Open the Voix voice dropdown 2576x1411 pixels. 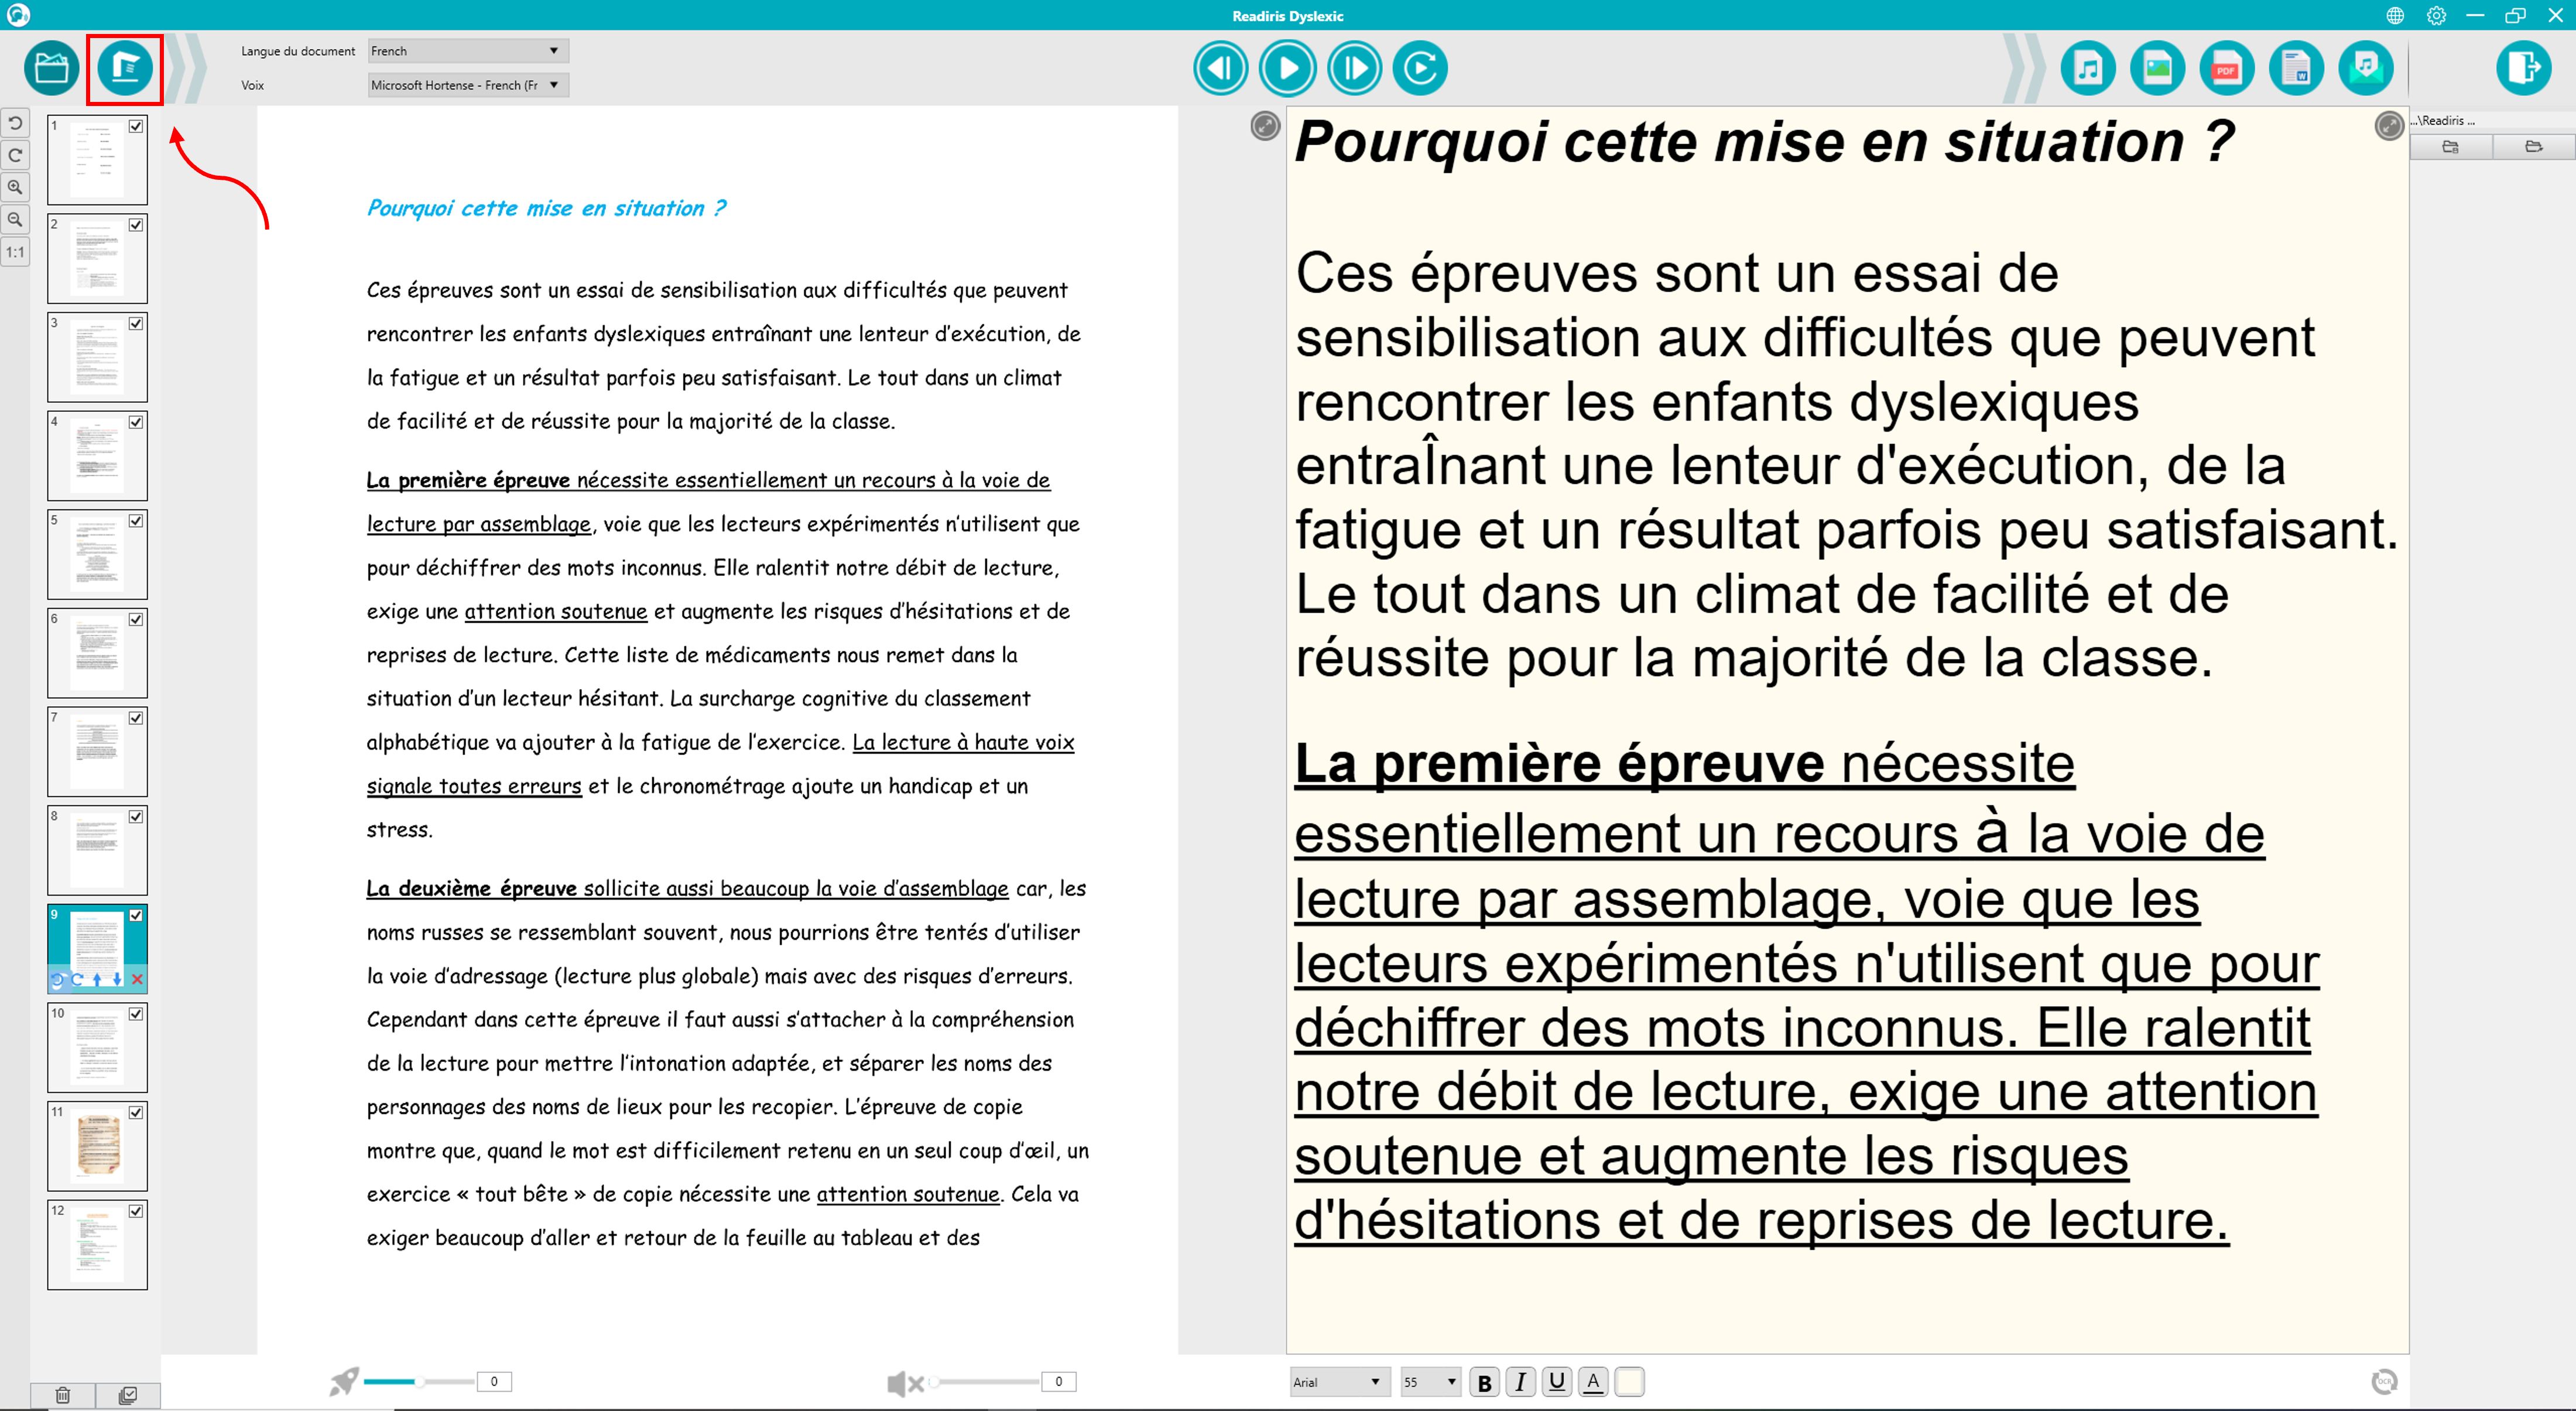[468, 85]
